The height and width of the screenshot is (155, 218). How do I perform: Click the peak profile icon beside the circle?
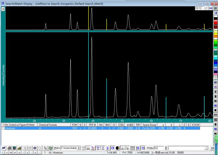pos(122,148)
